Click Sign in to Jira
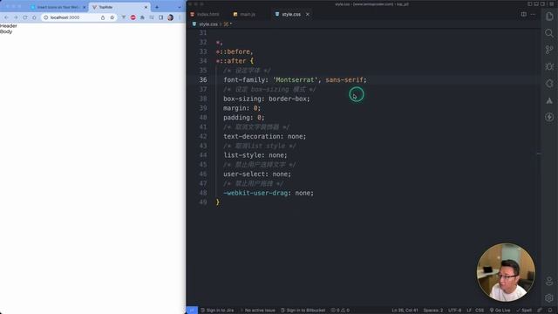 point(217,311)
